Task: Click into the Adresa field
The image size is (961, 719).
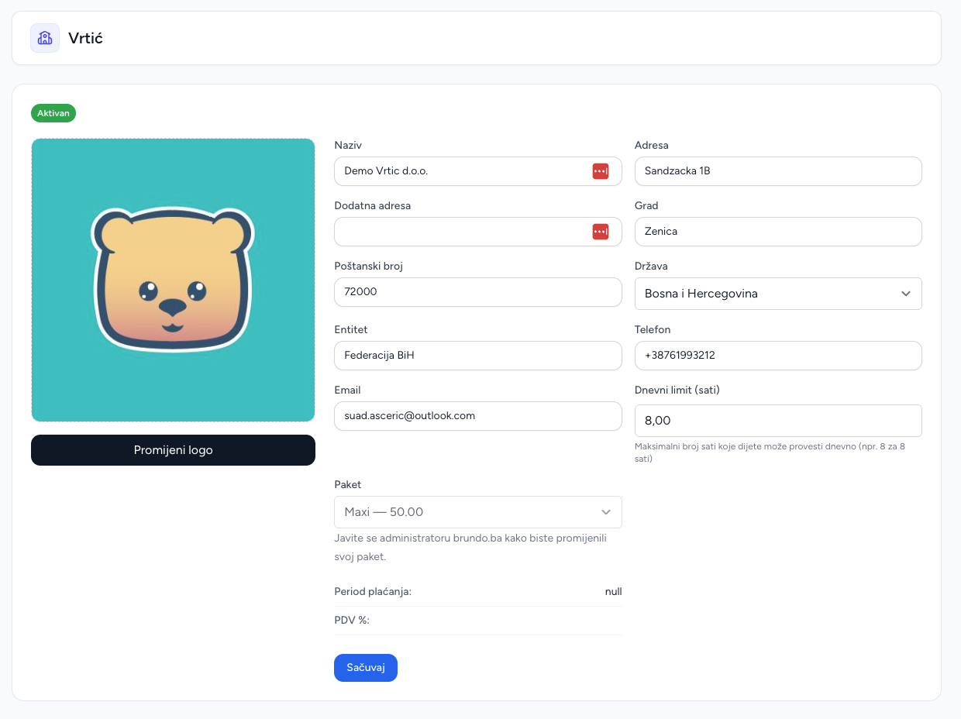Action: click(x=778, y=171)
